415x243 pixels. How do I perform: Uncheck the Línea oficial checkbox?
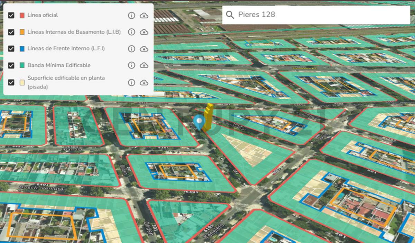coord(11,16)
